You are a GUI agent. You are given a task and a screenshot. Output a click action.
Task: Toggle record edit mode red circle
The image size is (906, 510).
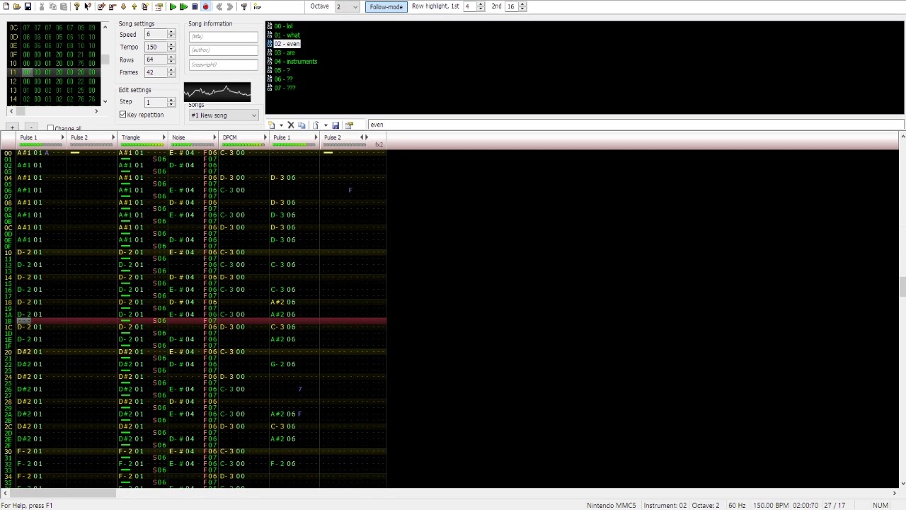(205, 6)
